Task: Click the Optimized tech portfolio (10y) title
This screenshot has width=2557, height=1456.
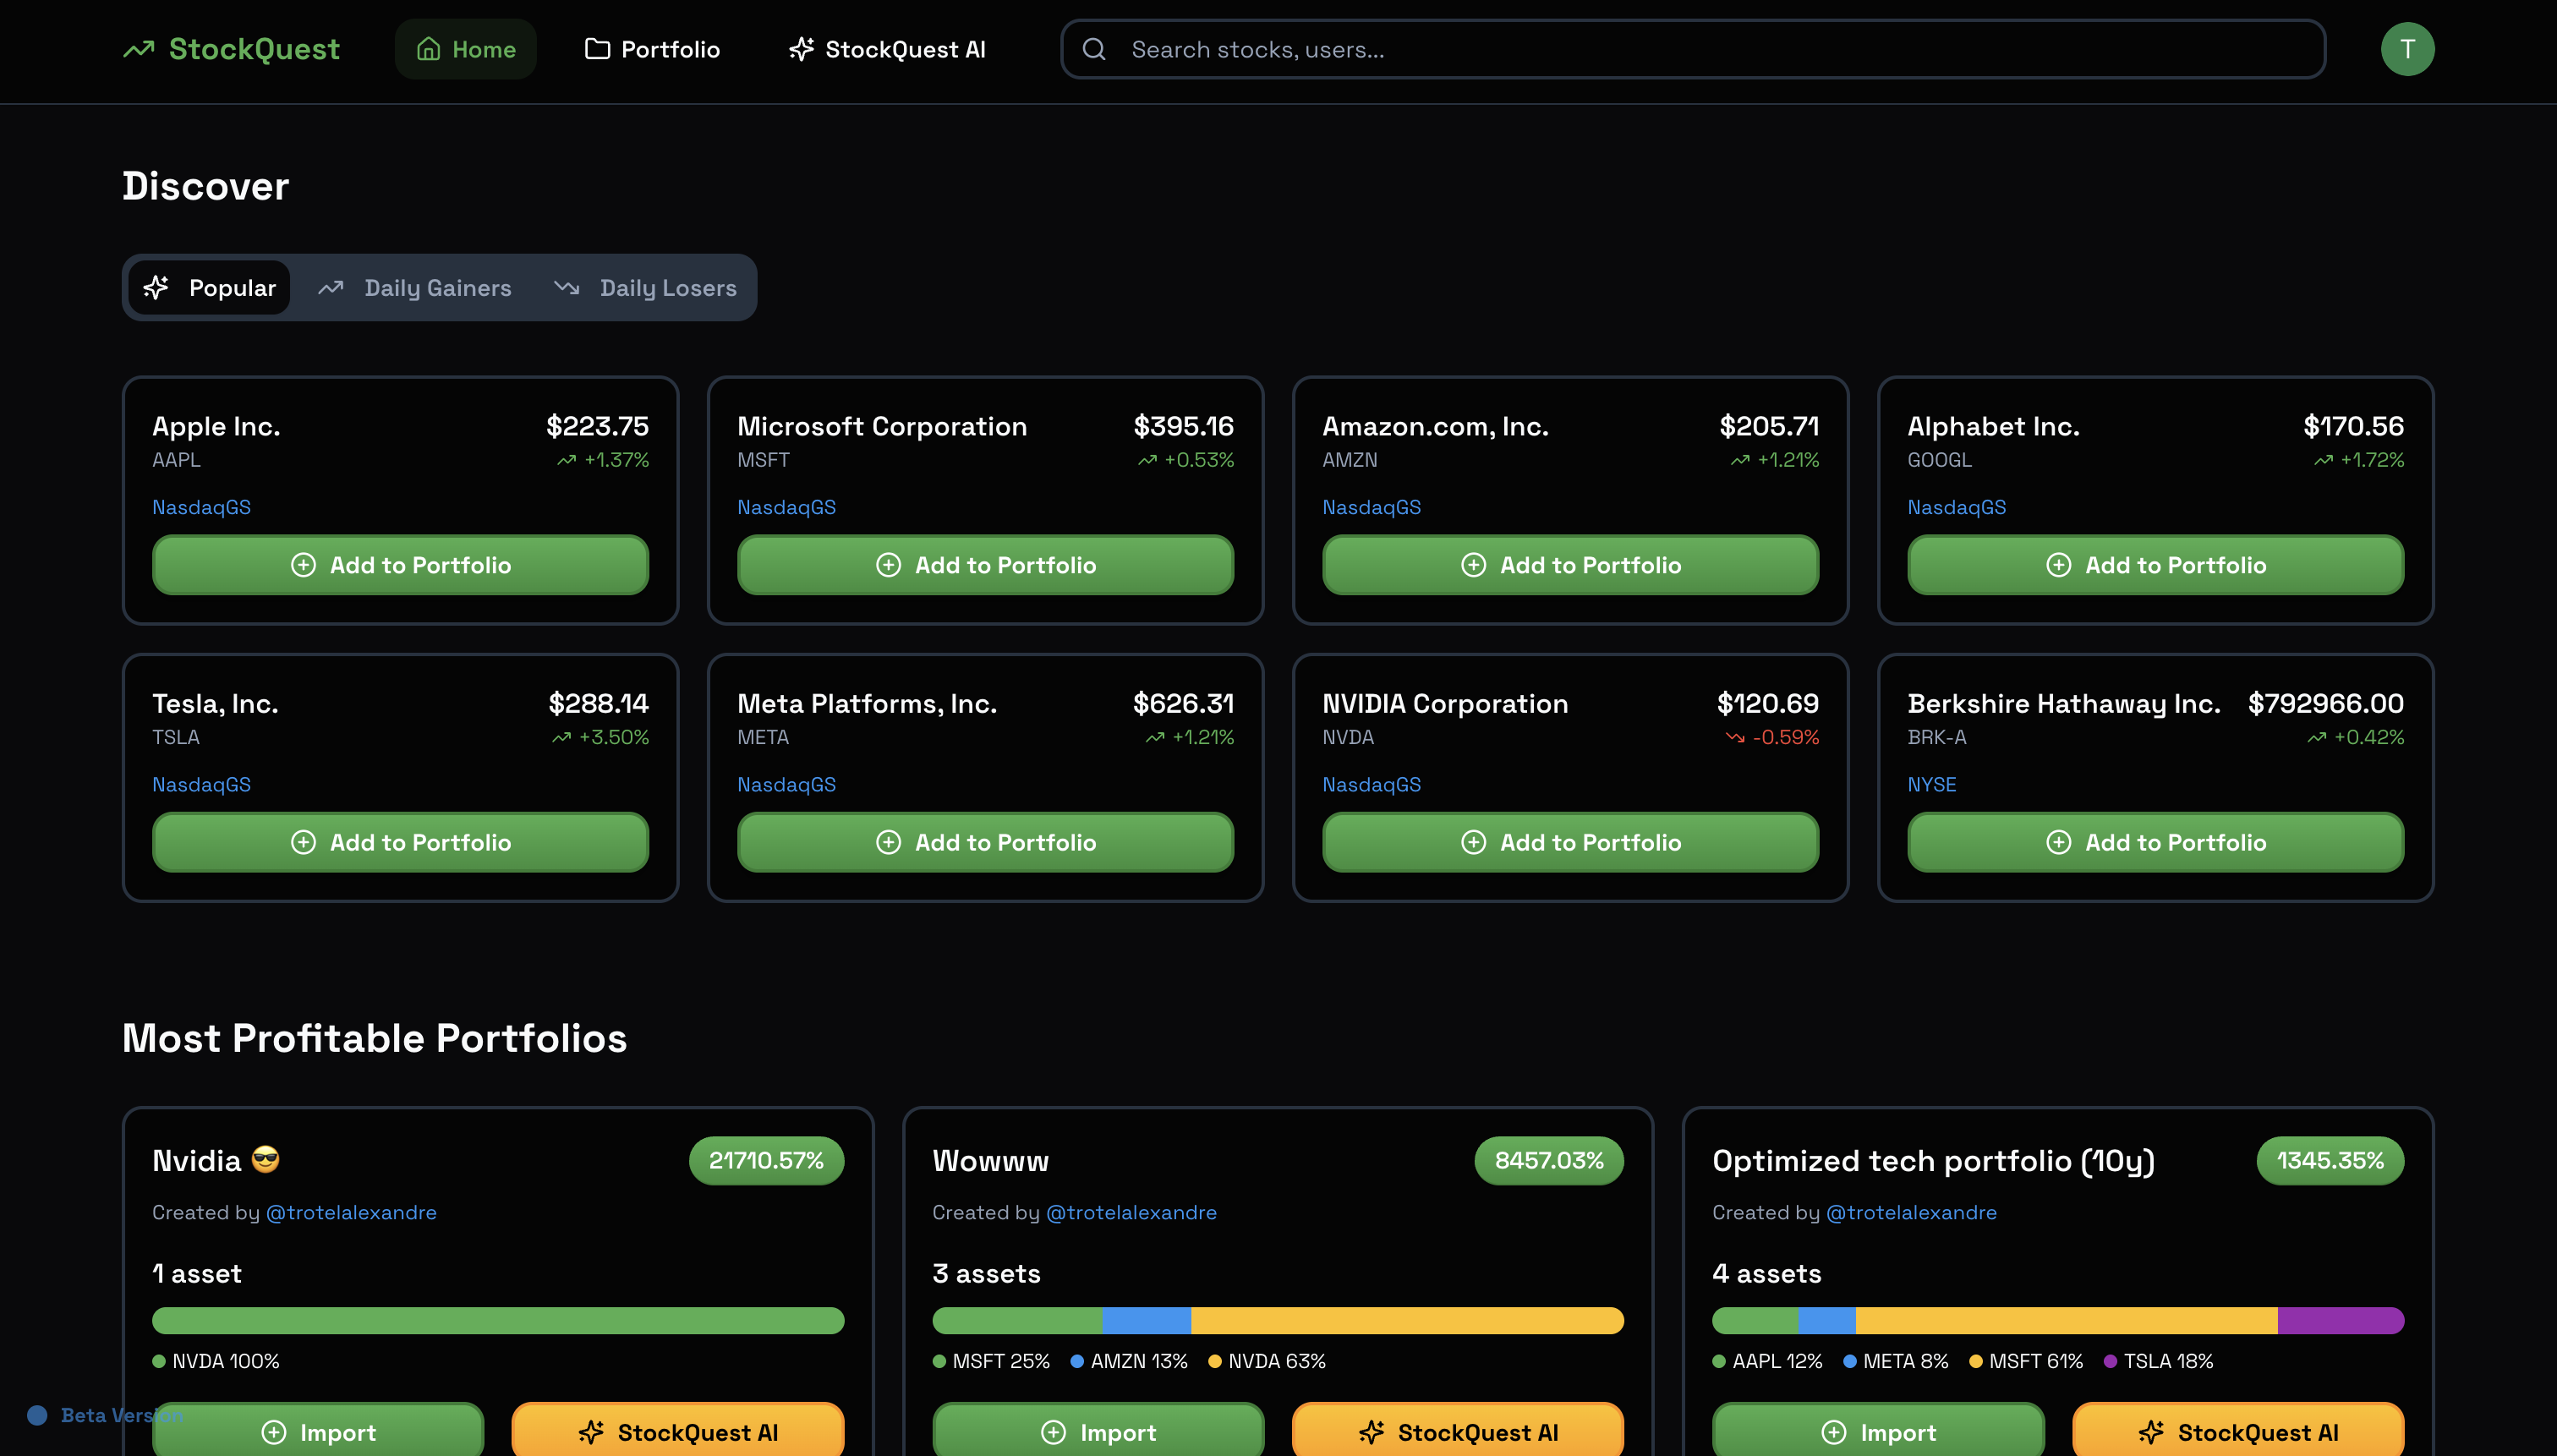Action: 1933,1160
